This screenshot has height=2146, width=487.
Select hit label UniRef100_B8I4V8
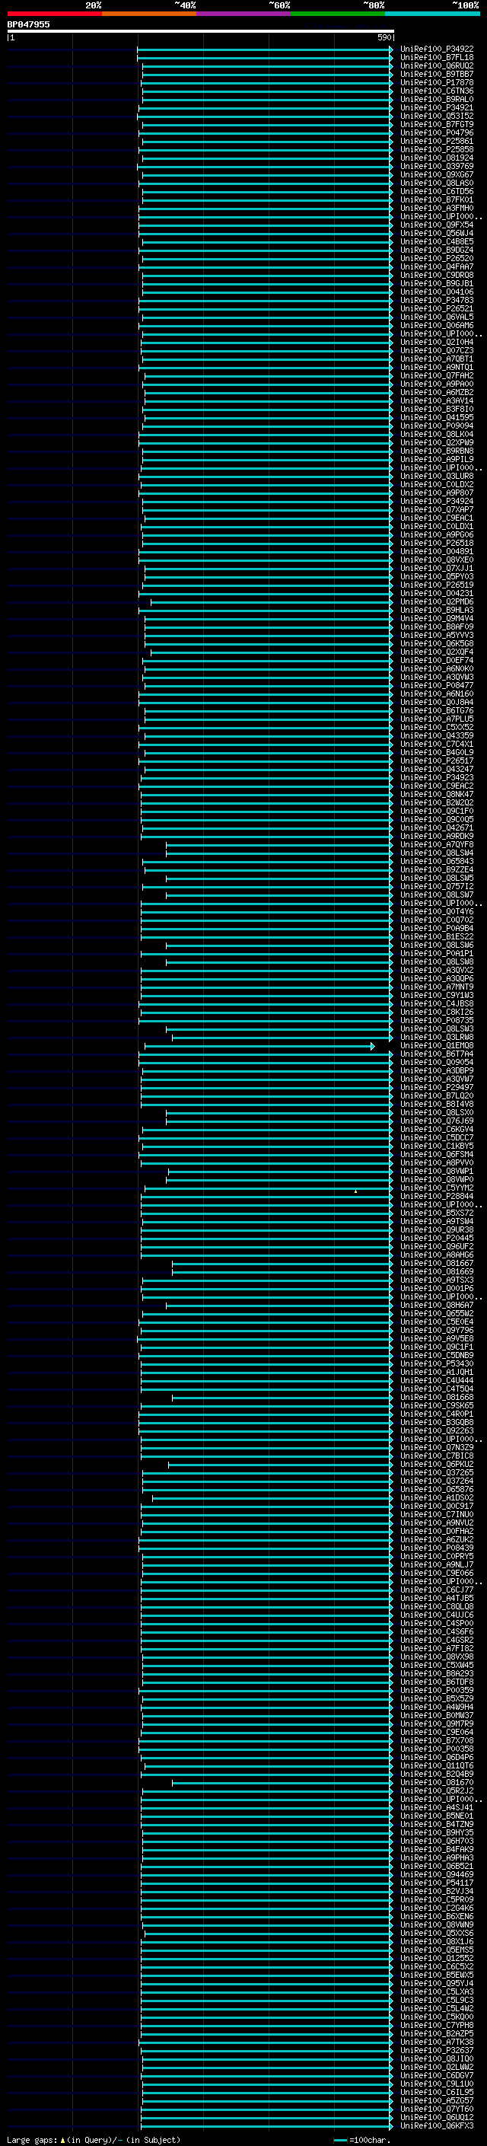436,1104
